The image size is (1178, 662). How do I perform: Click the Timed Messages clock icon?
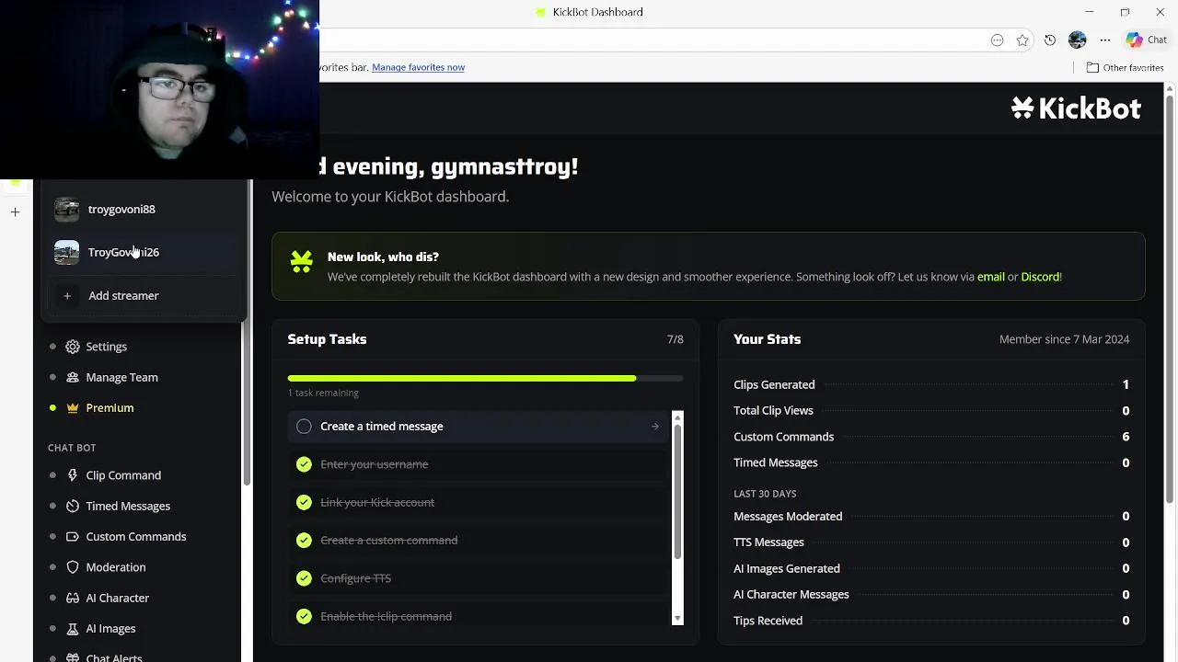[x=73, y=506]
